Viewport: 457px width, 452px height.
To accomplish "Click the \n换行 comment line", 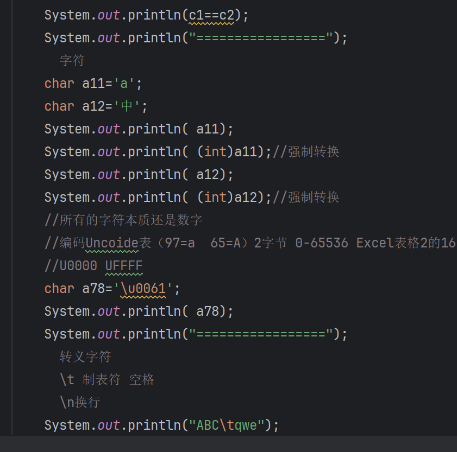I will 80,402.
